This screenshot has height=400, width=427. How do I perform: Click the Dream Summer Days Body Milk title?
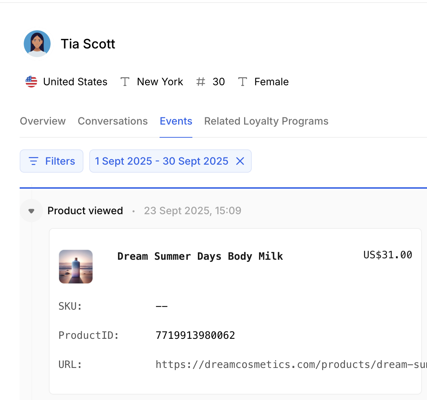coord(200,256)
